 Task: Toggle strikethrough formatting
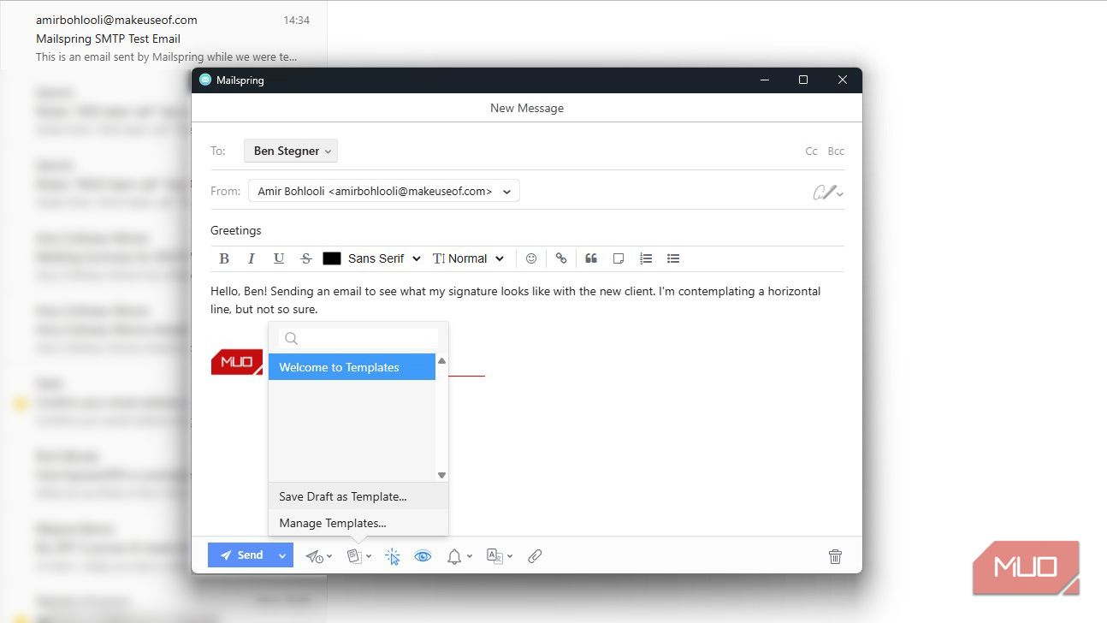[x=306, y=258]
